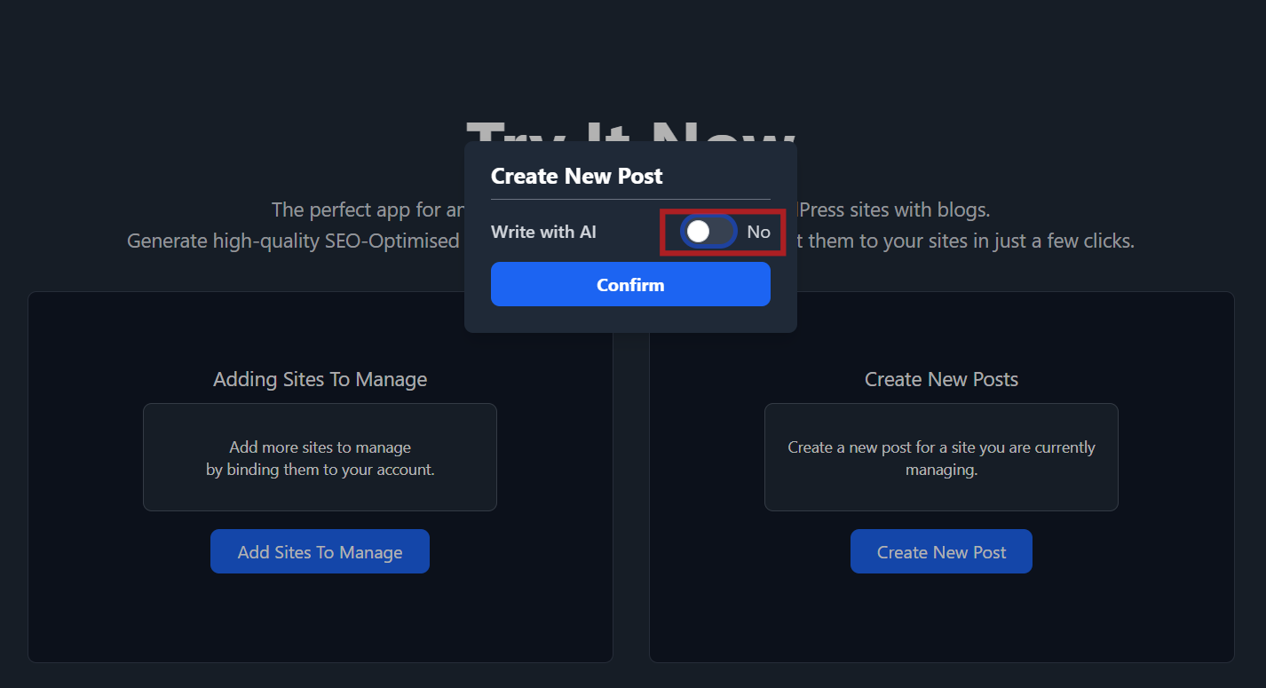Screen dimensions: 1266x688
Task: Click the partially hidden 'Try It Now' heading
Action: 630,132
